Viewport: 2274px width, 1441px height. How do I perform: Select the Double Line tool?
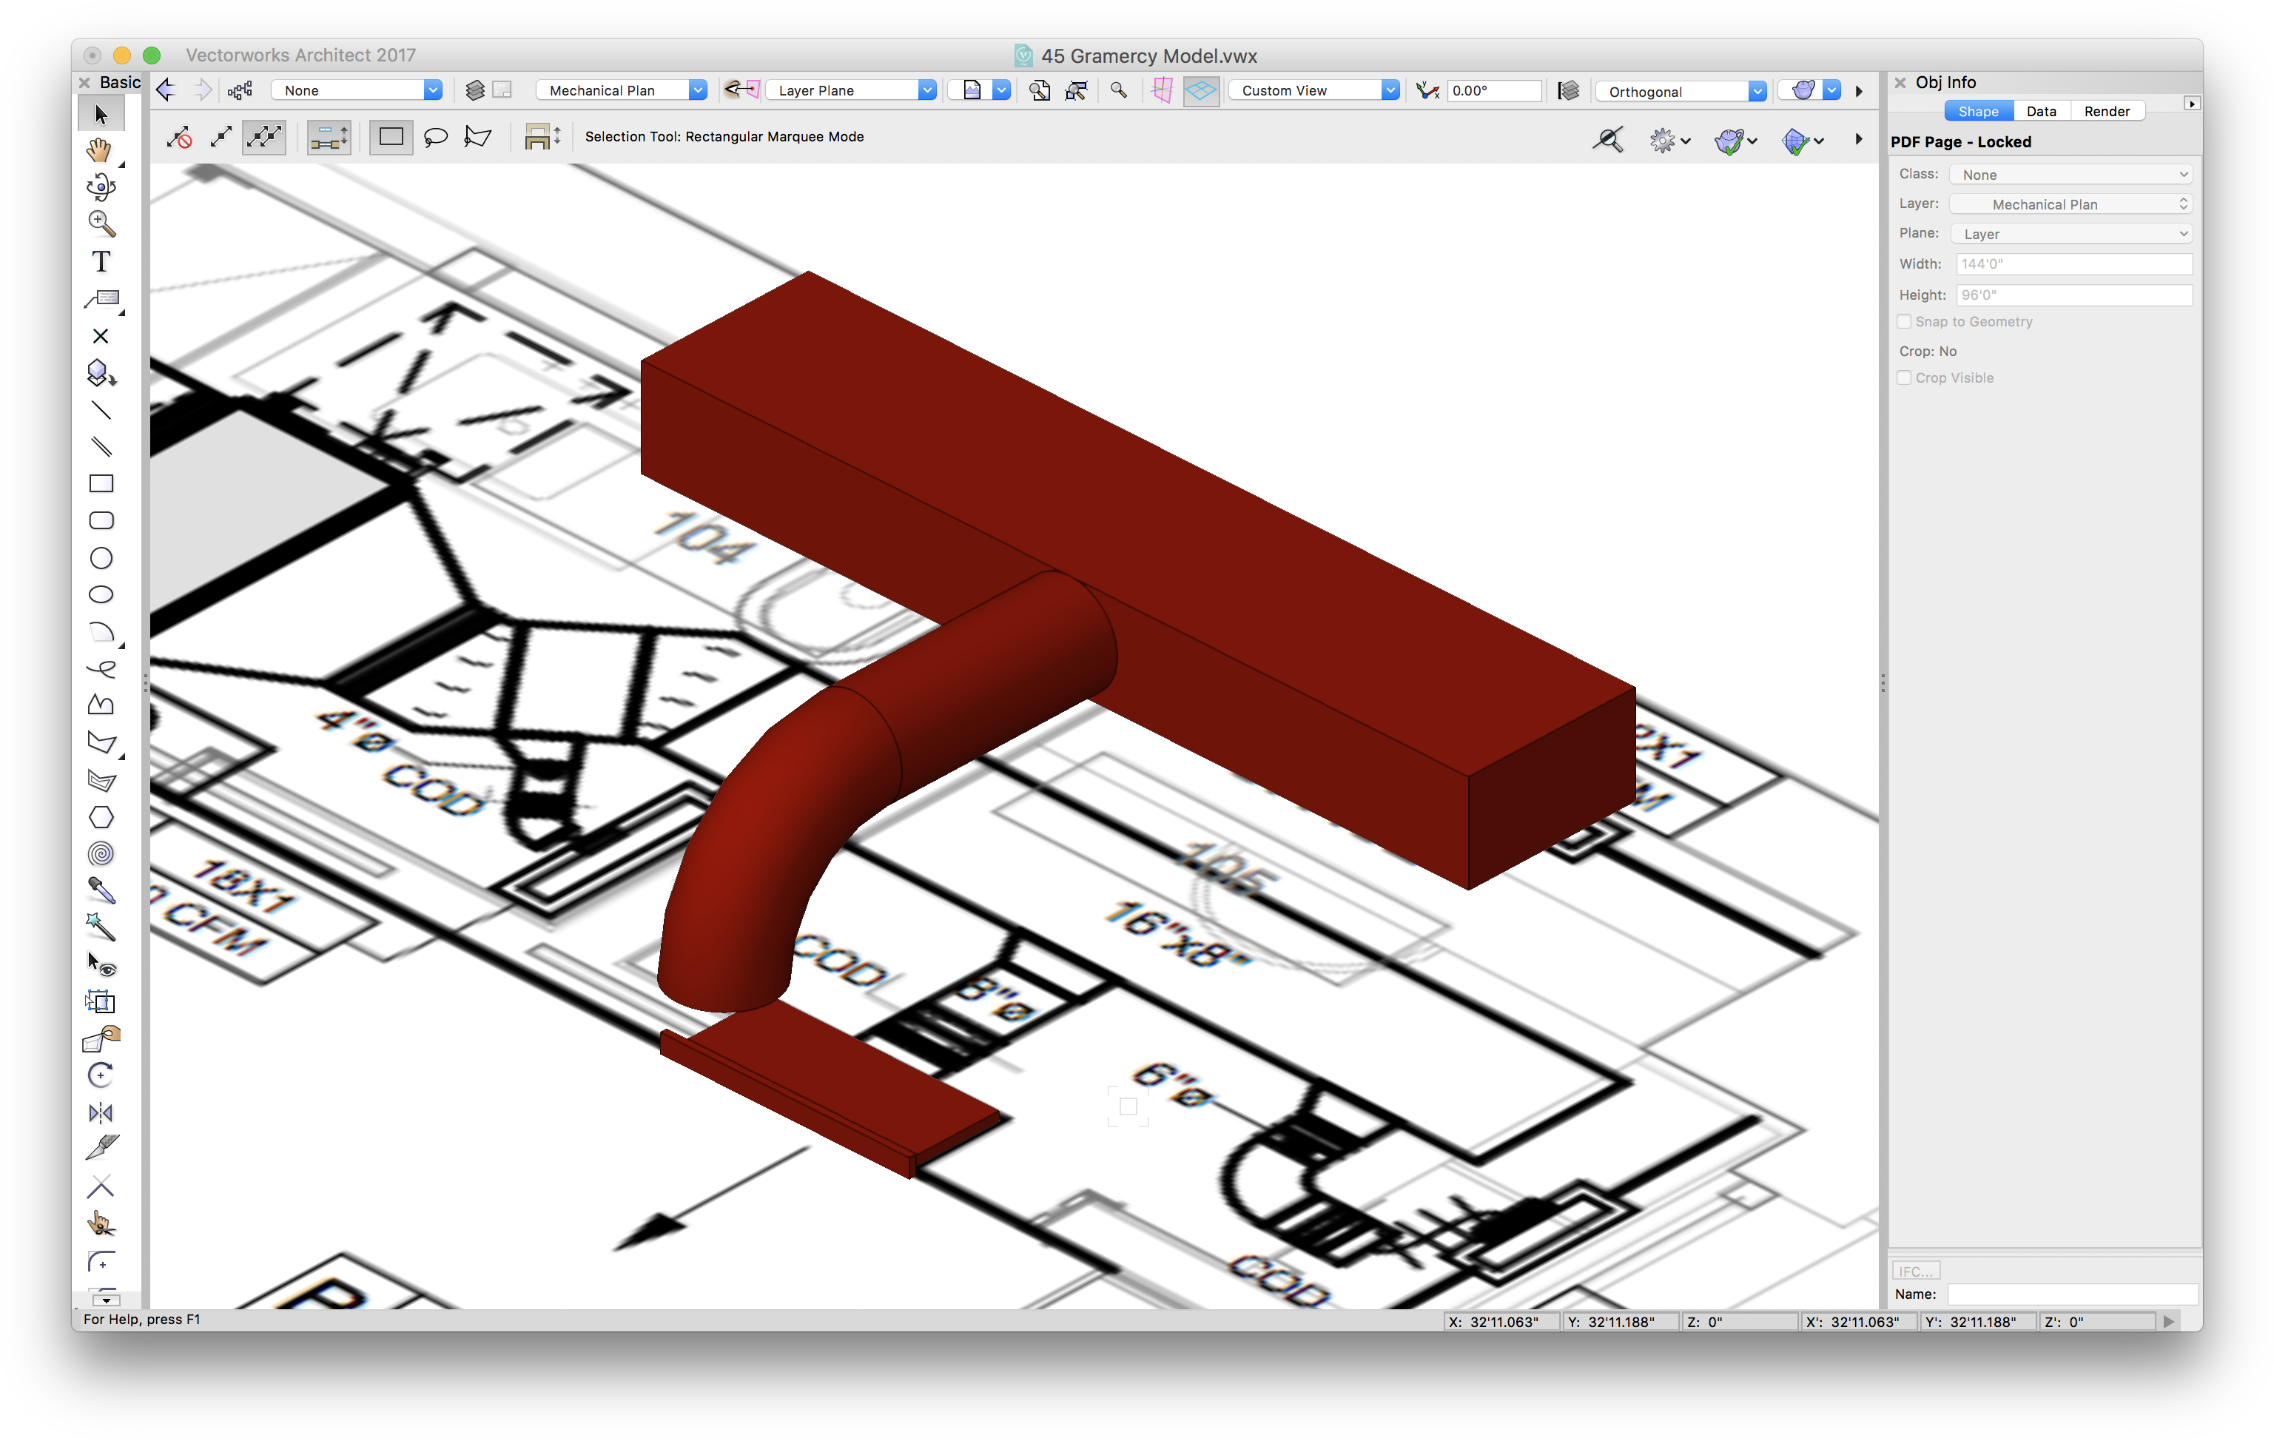[100, 446]
